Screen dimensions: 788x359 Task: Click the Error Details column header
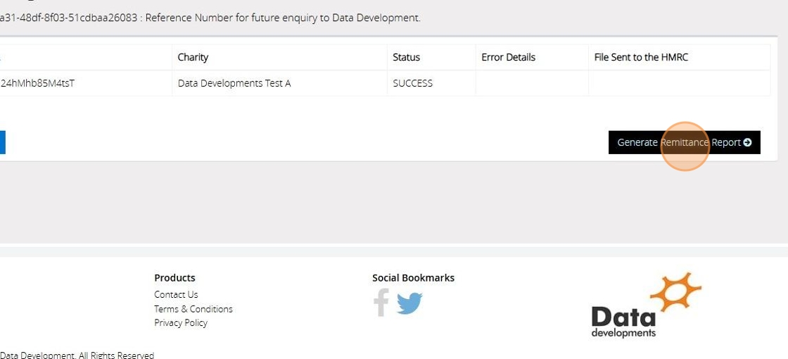[x=508, y=57]
